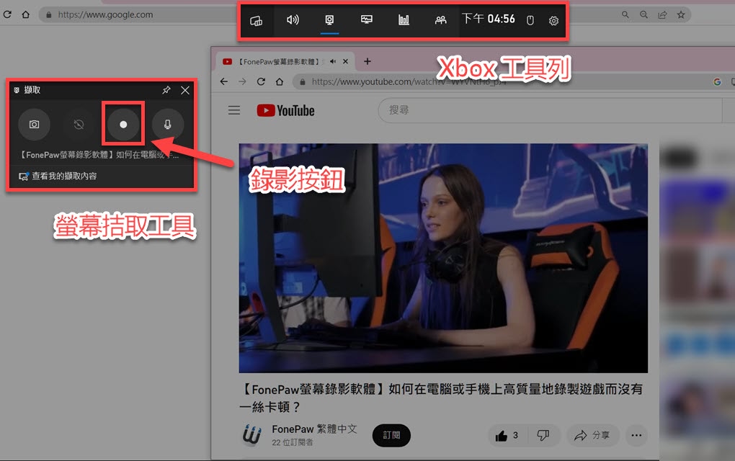Pin the capture widget
This screenshot has height=461, width=735.
coord(166,90)
